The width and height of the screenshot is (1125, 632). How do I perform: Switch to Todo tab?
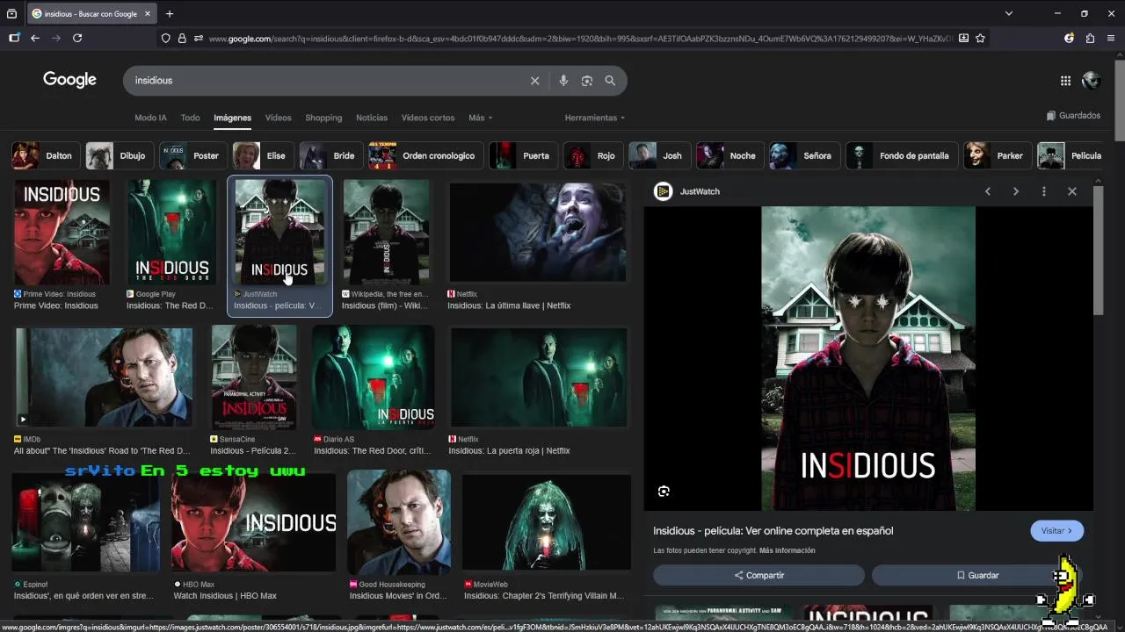point(190,118)
